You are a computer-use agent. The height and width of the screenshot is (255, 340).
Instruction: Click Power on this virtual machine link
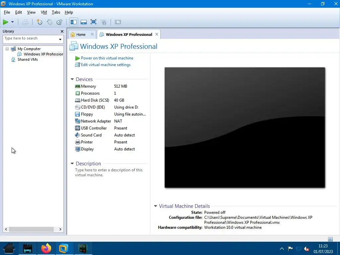click(x=107, y=58)
